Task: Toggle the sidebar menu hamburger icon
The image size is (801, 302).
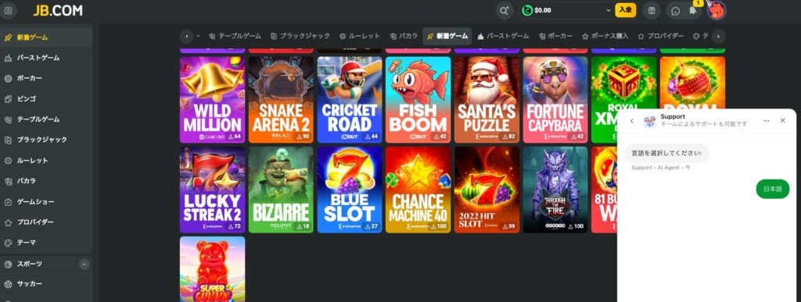Action: point(8,10)
